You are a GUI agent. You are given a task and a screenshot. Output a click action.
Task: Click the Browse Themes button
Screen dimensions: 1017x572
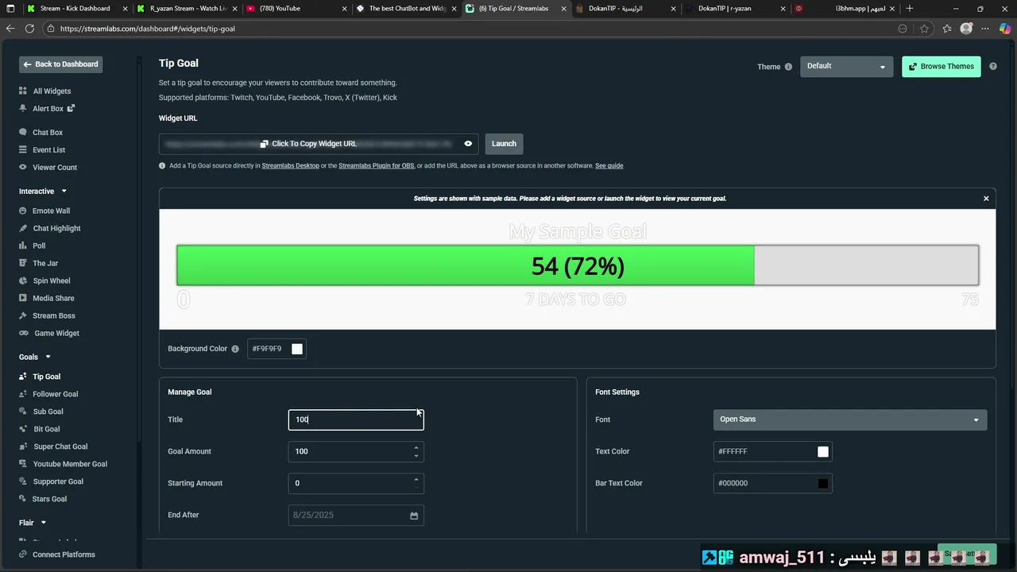click(942, 67)
